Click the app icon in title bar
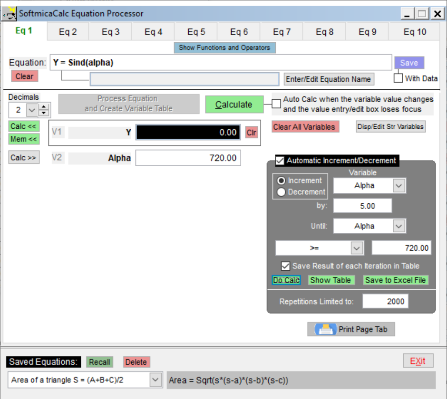The image size is (447, 399). 10,14
